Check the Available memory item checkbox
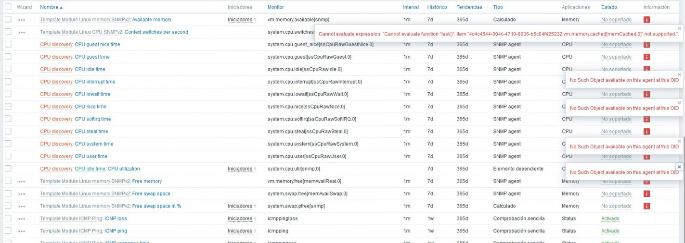 [x=8, y=19]
